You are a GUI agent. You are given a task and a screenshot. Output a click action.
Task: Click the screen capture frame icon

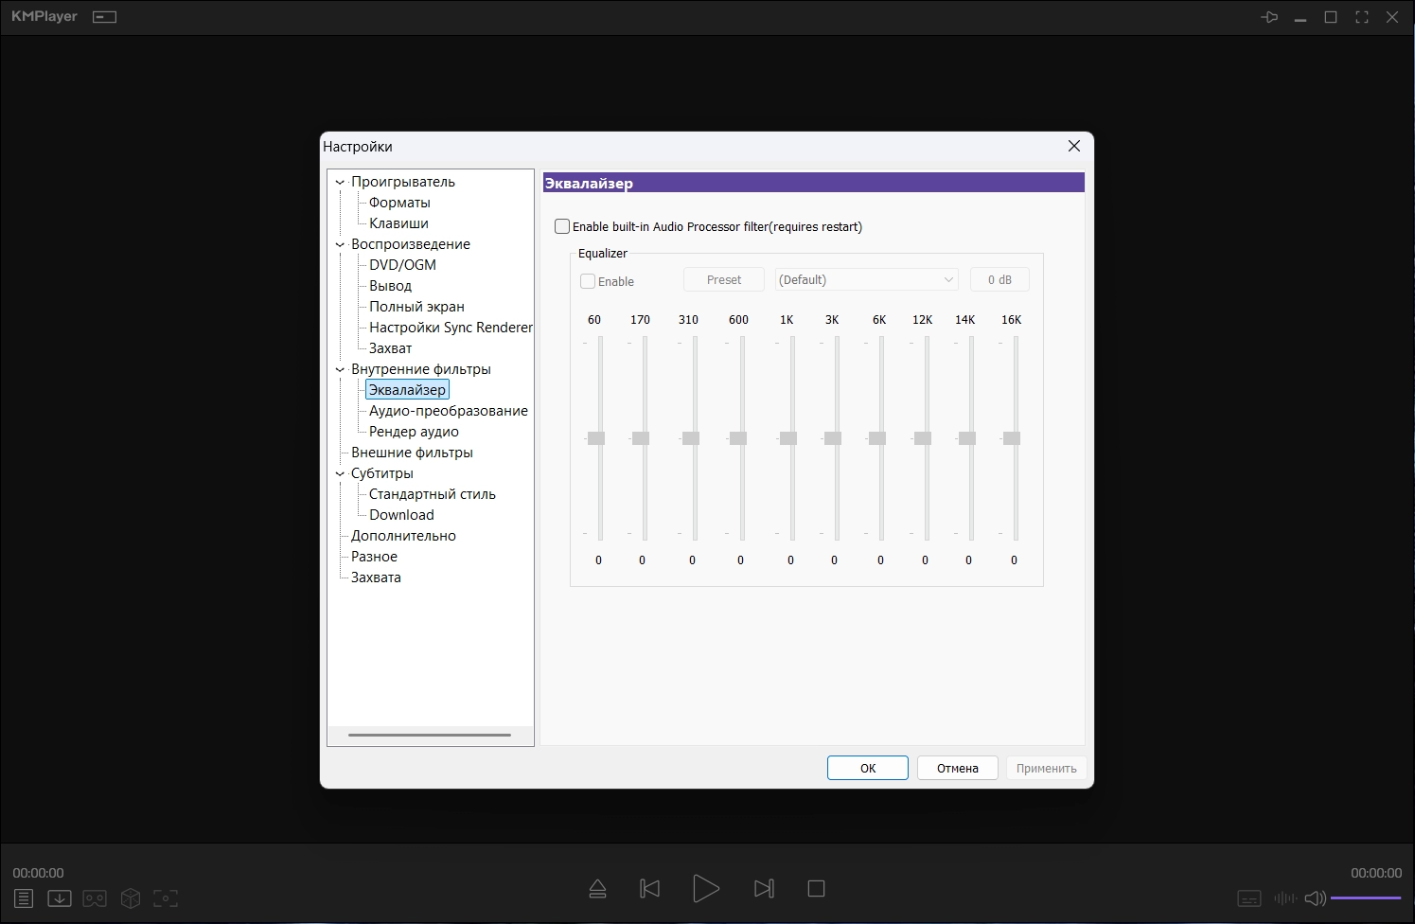166,898
